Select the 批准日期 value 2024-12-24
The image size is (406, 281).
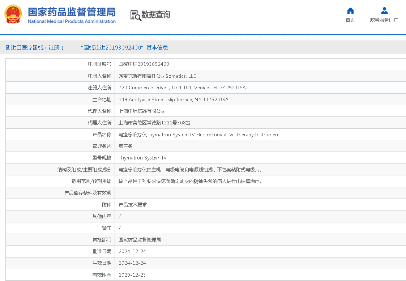click(x=132, y=251)
